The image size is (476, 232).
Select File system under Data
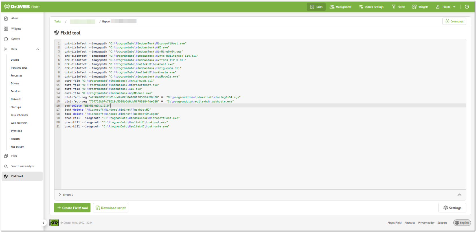coord(17,147)
